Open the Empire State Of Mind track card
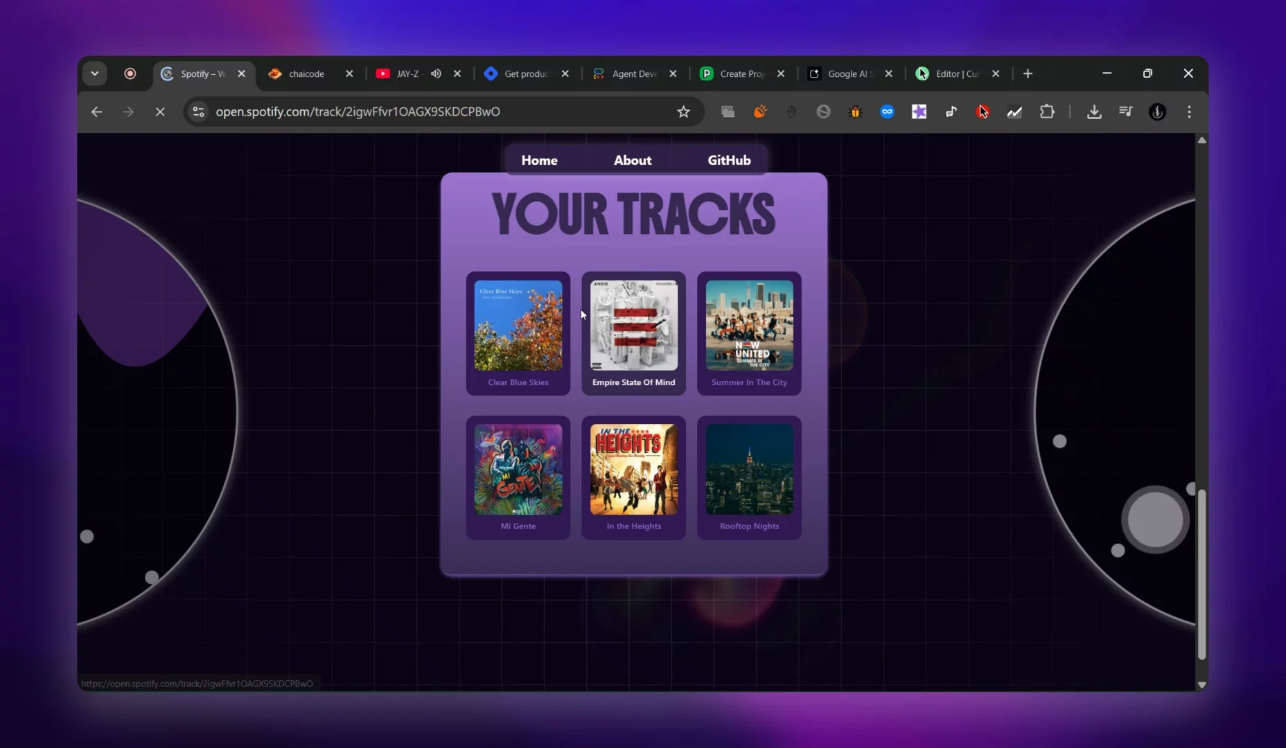Screen dimensions: 1286x748 point(633,334)
